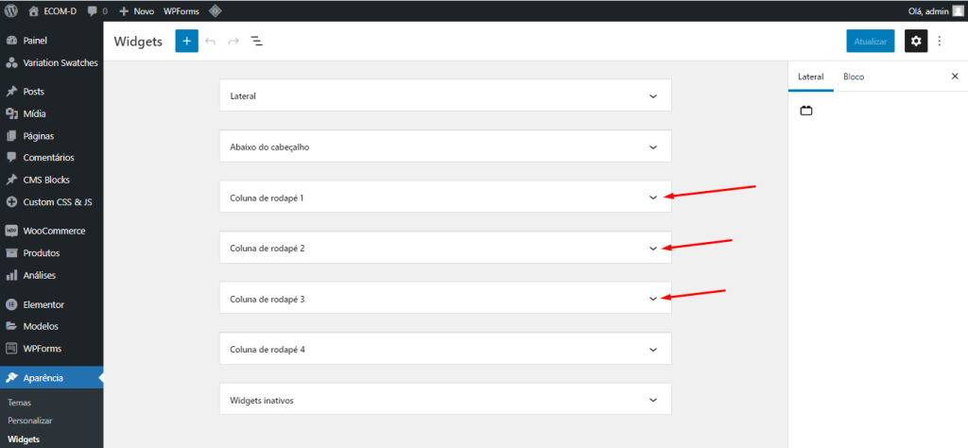The image size is (968, 448).
Task: Click the widget area icon in panel
Action: pos(806,112)
